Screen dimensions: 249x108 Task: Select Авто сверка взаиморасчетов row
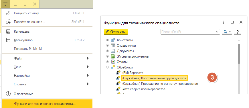[144, 89]
